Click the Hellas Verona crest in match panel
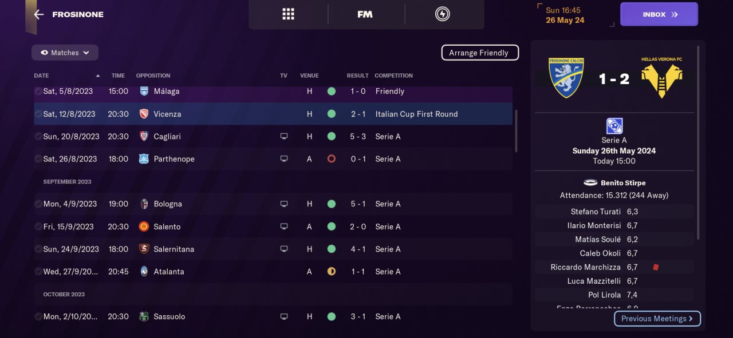 (x=661, y=78)
